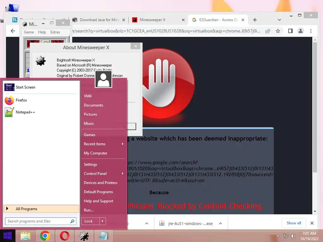Viewport: 323px width, 242px height.
Task: Bookmark this page with the star icon
Action: coord(278,31)
